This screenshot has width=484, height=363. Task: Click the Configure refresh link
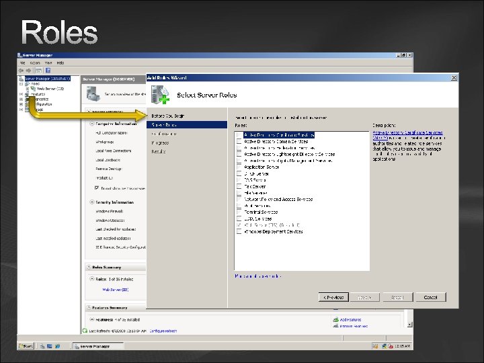tap(163, 331)
